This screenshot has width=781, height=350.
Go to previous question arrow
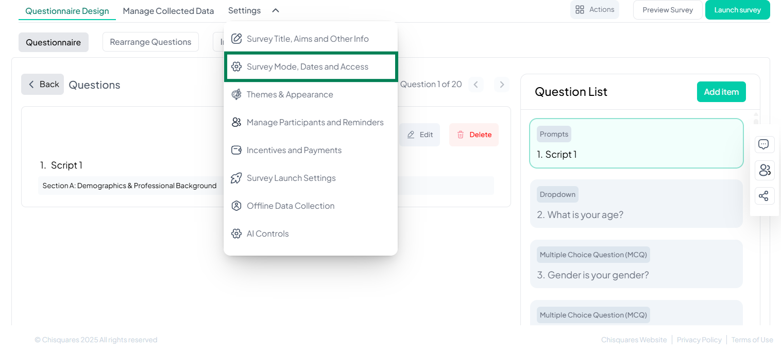click(x=476, y=85)
